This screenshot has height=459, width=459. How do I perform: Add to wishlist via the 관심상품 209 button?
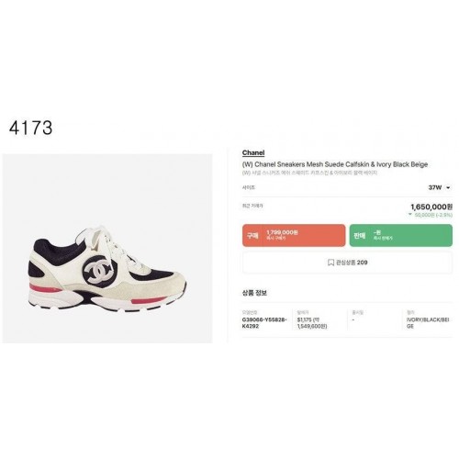coord(347,263)
